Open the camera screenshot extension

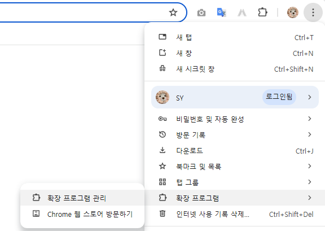pyautogui.click(x=201, y=12)
